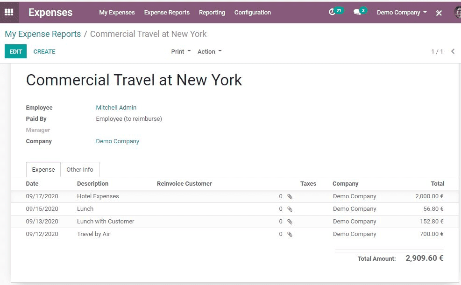Click the Company column header

click(x=346, y=183)
